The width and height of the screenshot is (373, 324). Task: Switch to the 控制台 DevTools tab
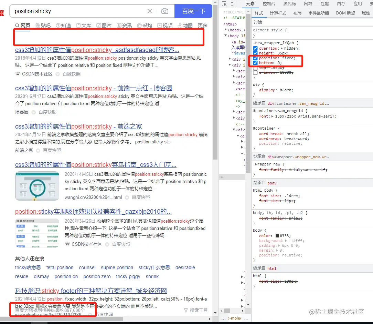[x=269, y=3]
